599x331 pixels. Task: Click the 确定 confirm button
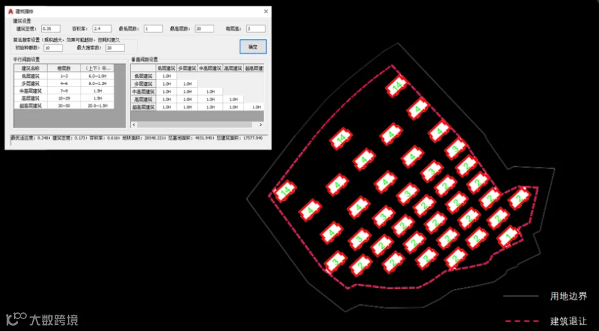pos(253,47)
